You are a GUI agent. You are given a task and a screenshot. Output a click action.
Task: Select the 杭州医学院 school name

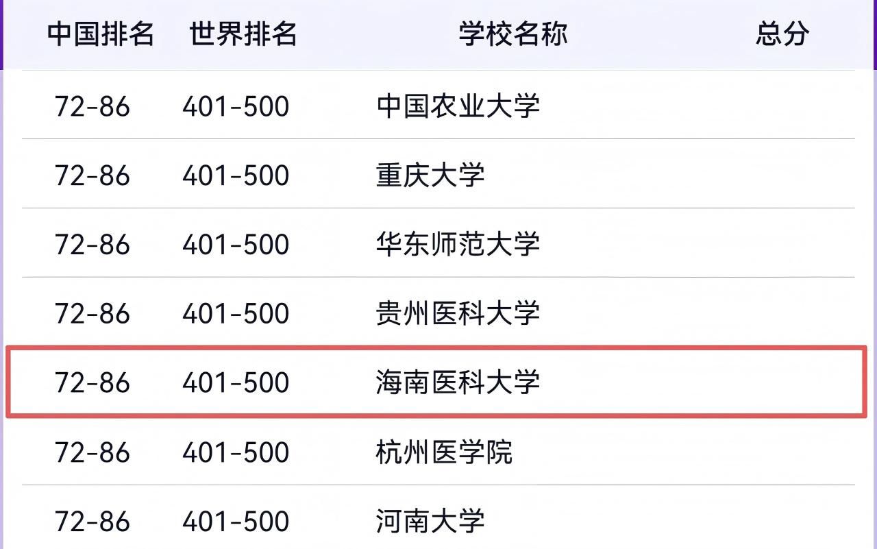(x=444, y=452)
